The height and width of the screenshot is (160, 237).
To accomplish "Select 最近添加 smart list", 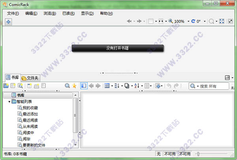I will coord(28,114).
